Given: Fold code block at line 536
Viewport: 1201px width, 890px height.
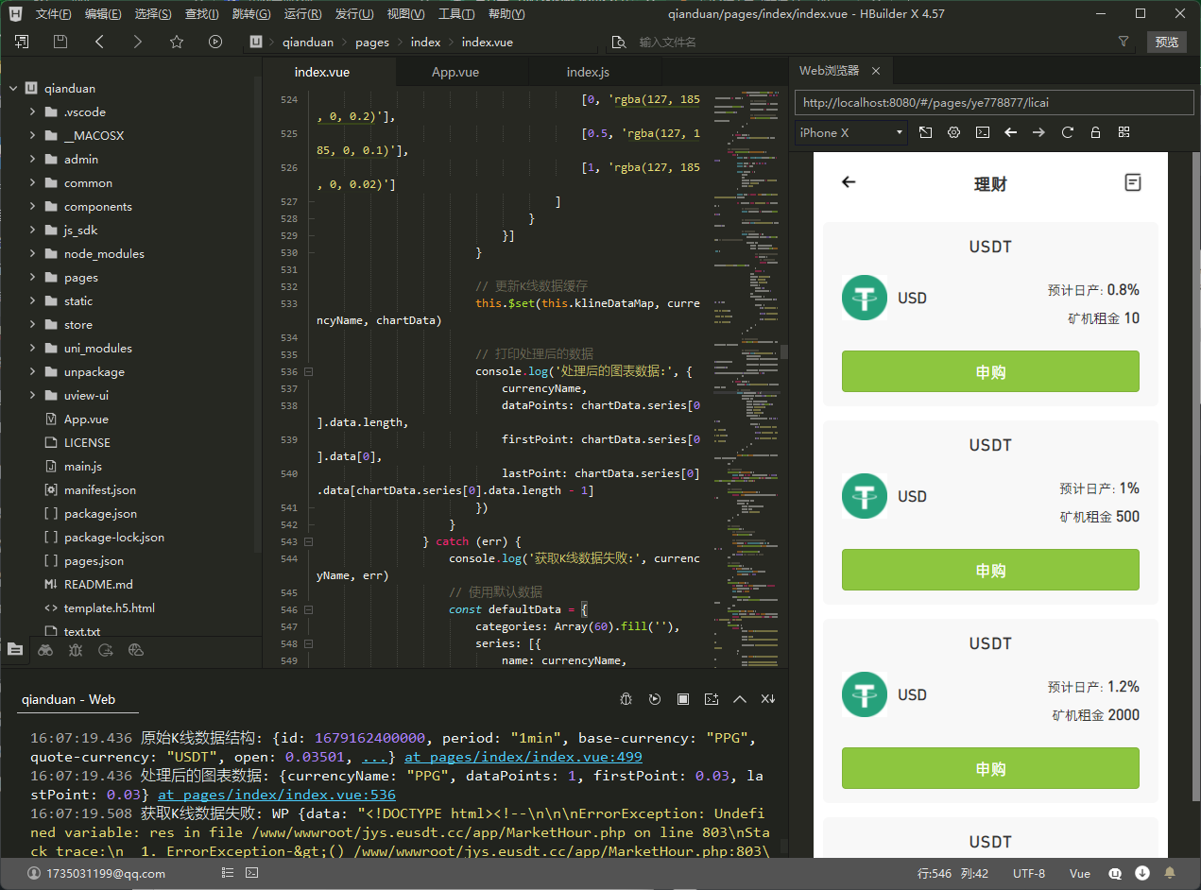Looking at the screenshot, I should point(308,372).
